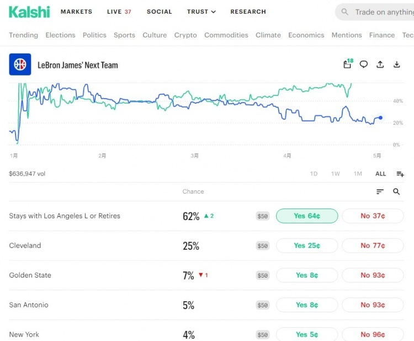Select the 1W chart range

336,174
